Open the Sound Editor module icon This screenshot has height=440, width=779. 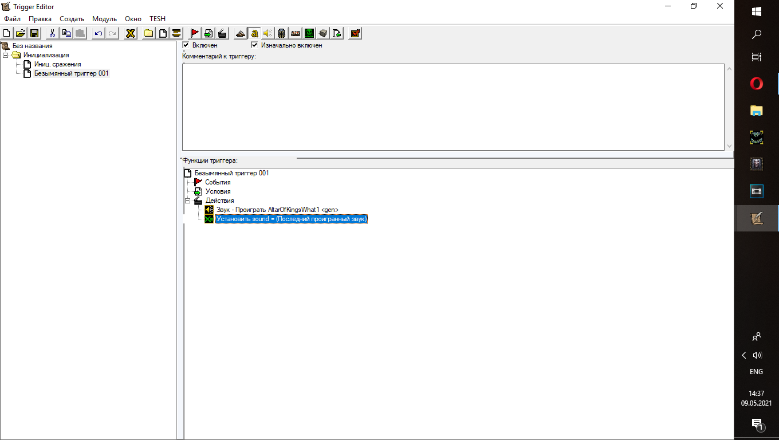(x=268, y=33)
